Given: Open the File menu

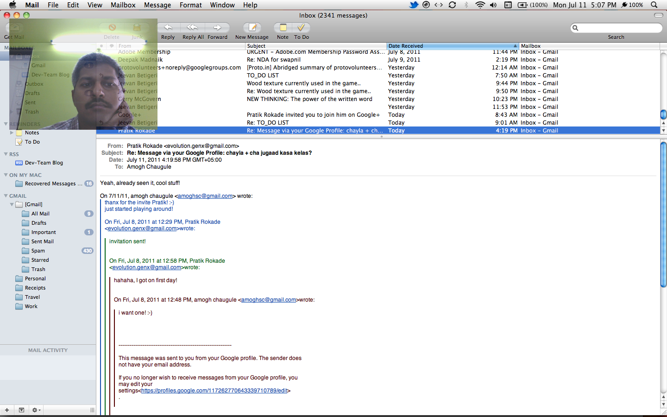Looking at the screenshot, I should coord(53,5).
